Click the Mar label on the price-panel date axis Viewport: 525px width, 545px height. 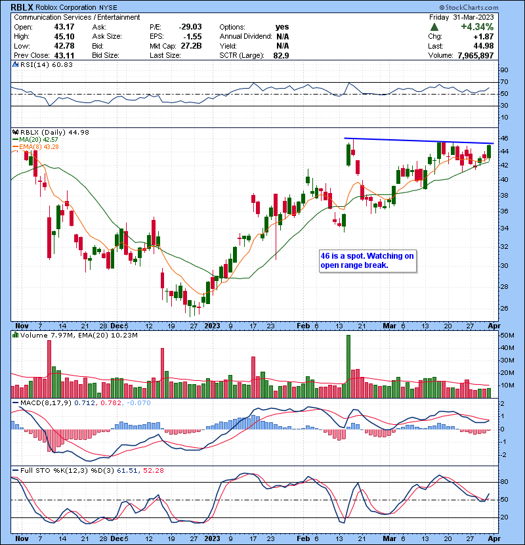tap(390, 326)
